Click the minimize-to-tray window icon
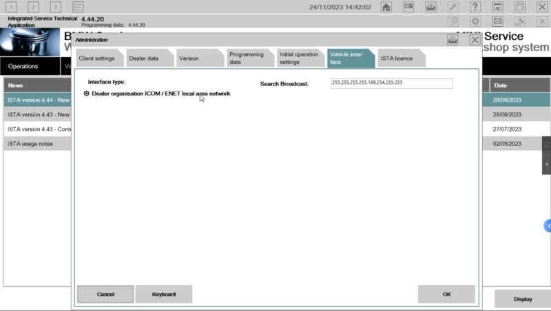The height and width of the screenshot is (311, 551). point(497,7)
